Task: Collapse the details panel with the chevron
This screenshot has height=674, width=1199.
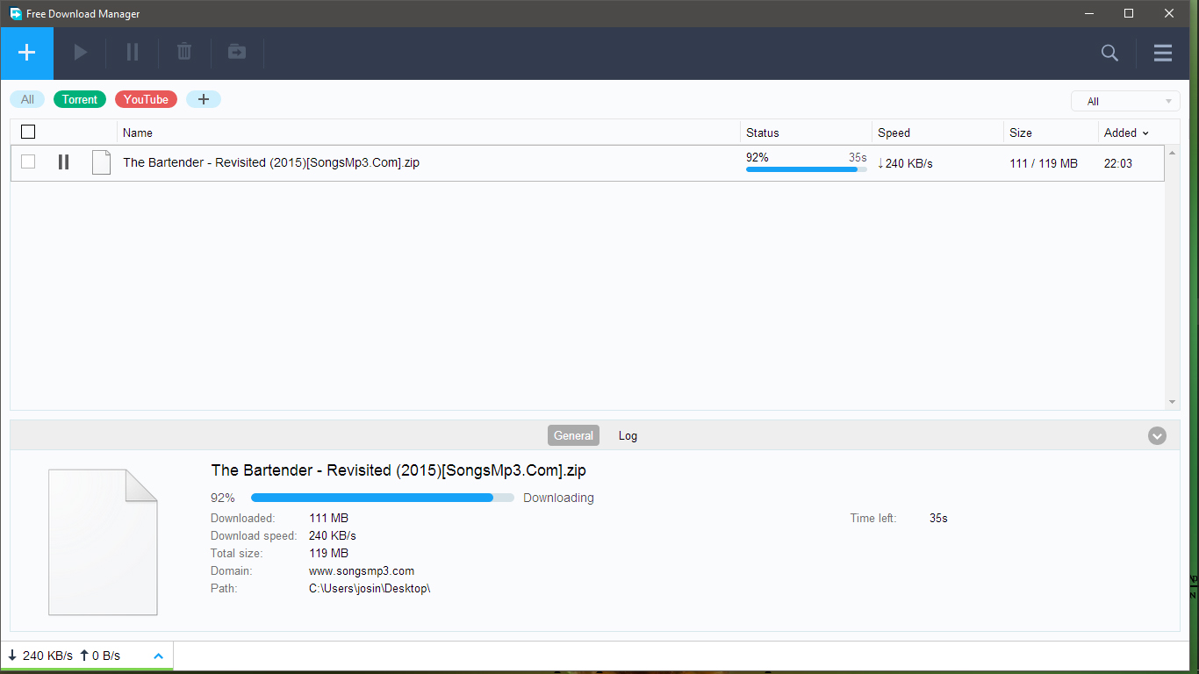Action: (x=1158, y=435)
